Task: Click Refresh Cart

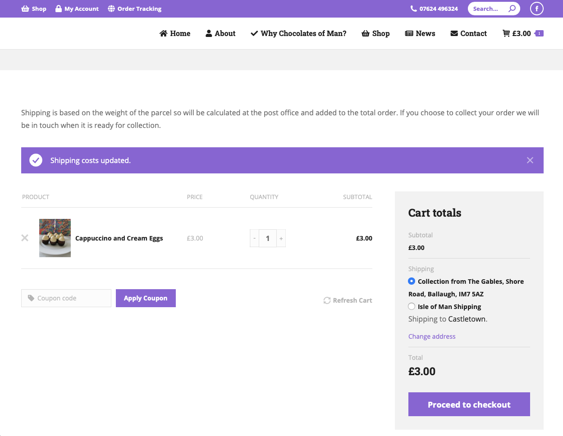Action: [348, 300]
